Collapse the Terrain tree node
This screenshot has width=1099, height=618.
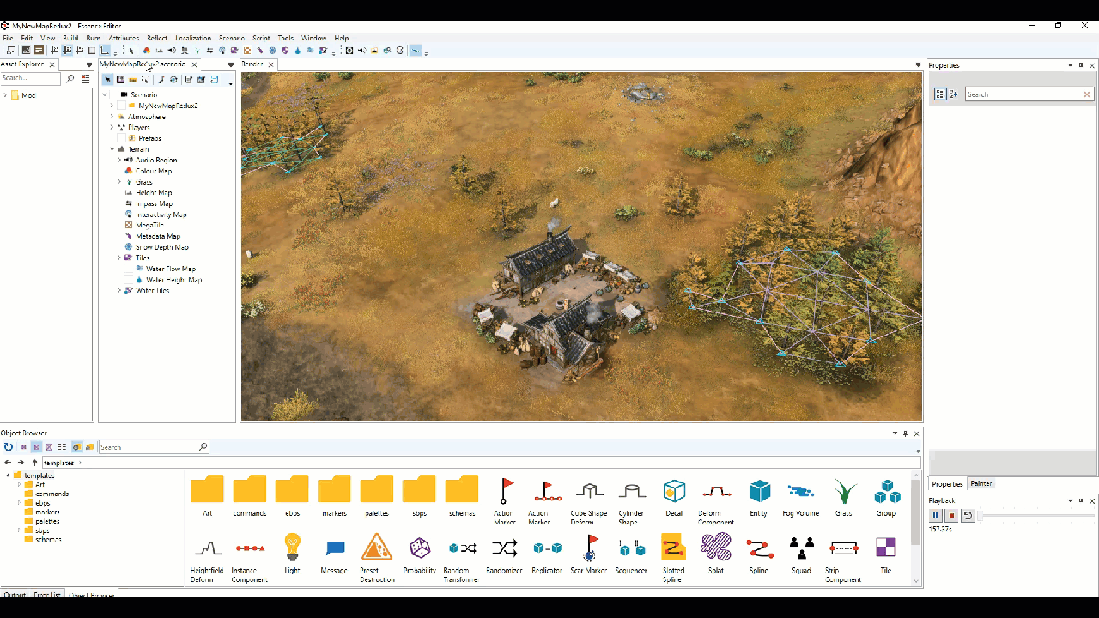coord(112,149)
